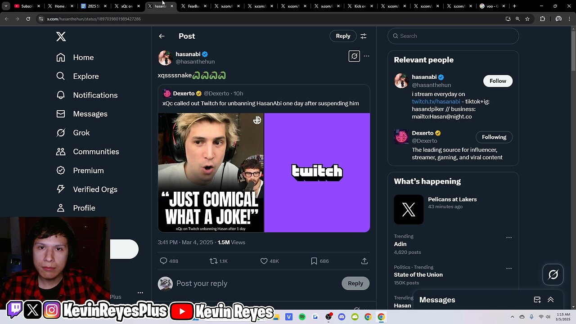Screen dimensions: 576x324
Task: Expand the Messages drawer
Action: (550, 300)
